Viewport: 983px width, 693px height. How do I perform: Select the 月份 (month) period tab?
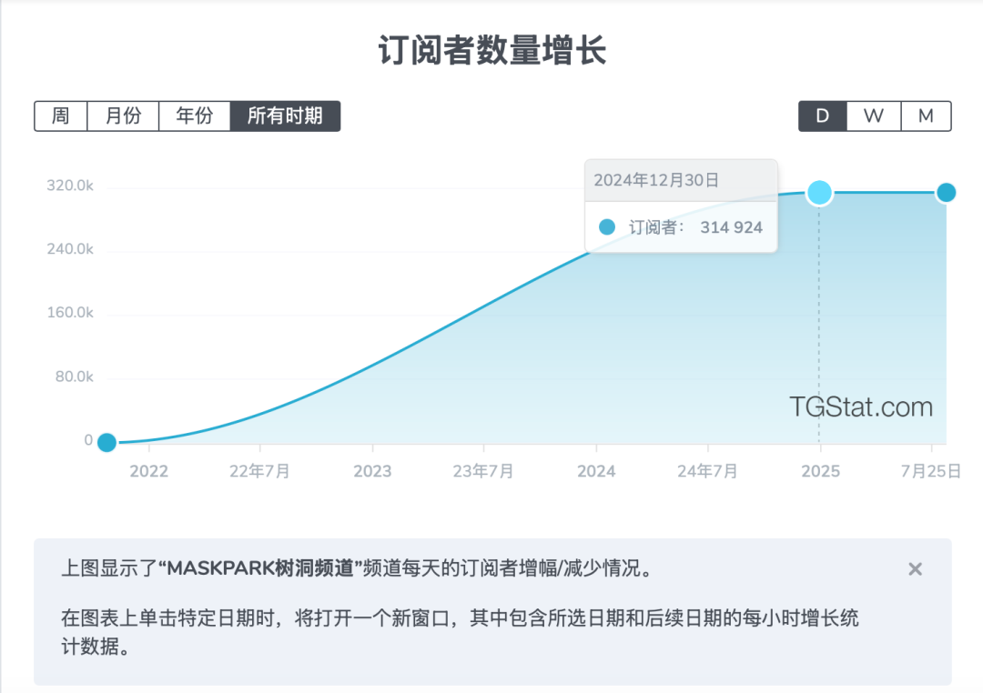point(123,115)
